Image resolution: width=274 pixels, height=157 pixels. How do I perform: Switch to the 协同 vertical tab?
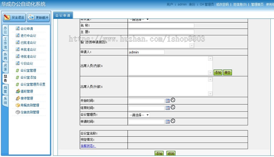(5, 56)
